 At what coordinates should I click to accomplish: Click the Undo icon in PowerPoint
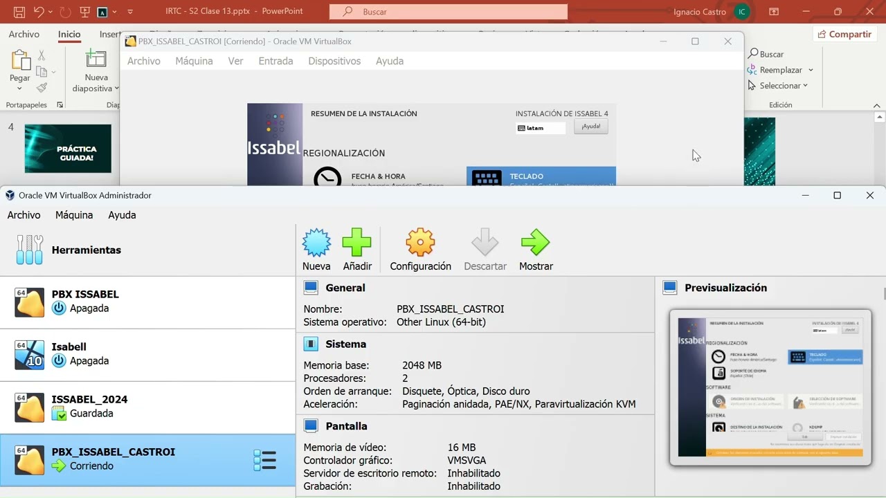tap(39, 12)
